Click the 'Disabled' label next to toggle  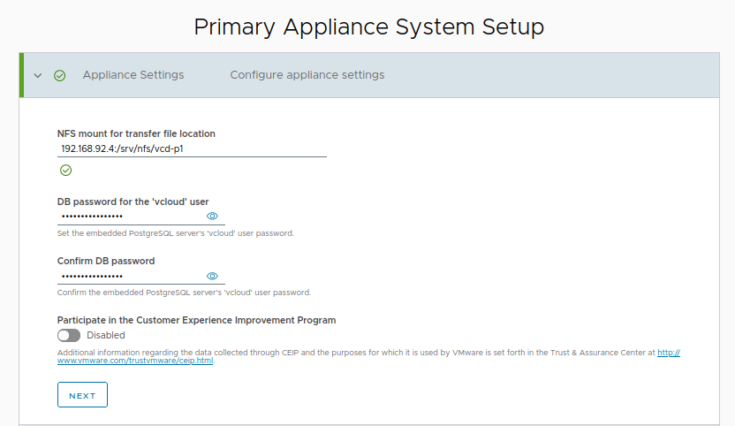pos(106,336)
